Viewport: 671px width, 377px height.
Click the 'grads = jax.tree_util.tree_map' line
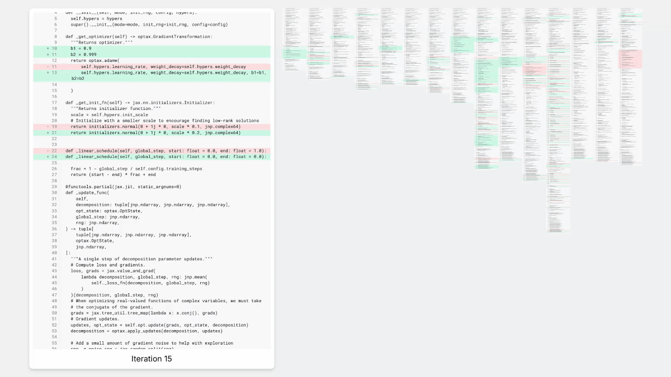[144, 313]
